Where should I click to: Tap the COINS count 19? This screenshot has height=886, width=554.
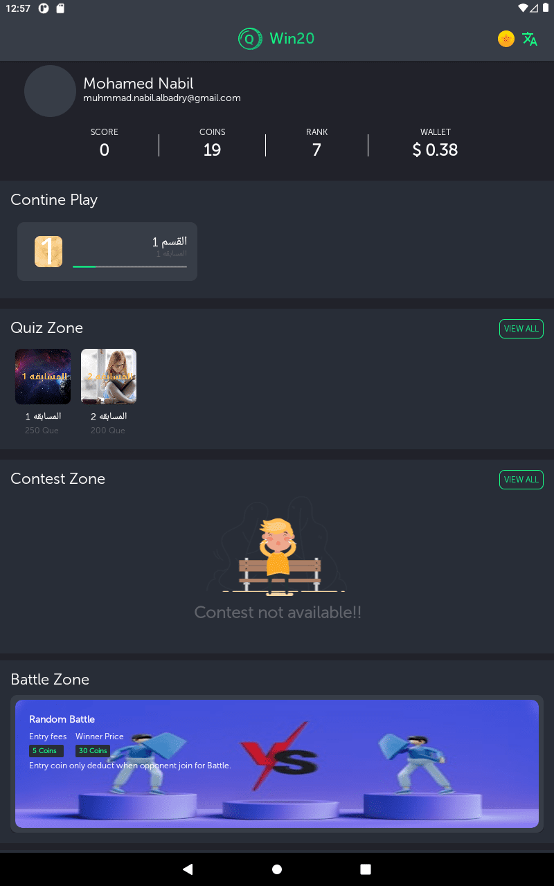(212, 150)
